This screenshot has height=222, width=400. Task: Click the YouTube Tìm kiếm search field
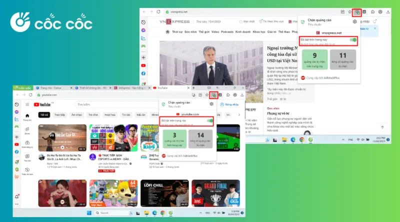(x=116, y=104)
